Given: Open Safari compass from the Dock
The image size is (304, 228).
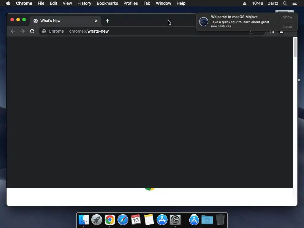Looking at the screenshot, I should tap(123, 220).
